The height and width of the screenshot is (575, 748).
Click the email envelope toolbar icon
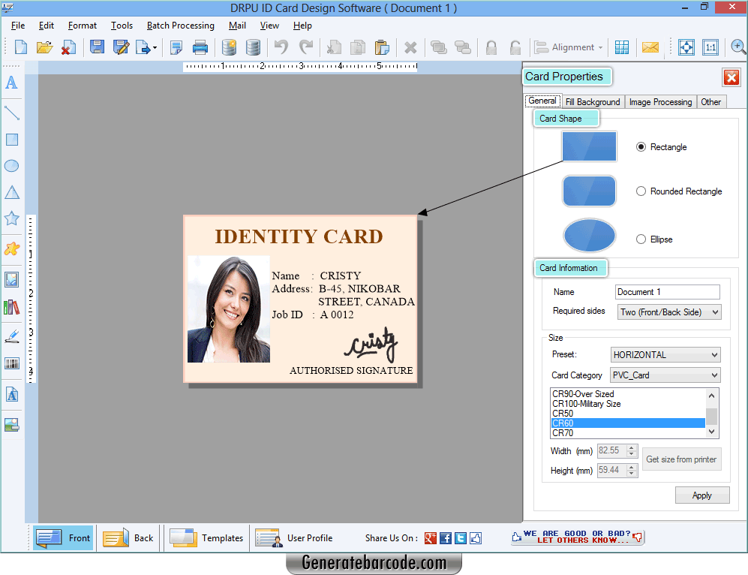point(650,47)
